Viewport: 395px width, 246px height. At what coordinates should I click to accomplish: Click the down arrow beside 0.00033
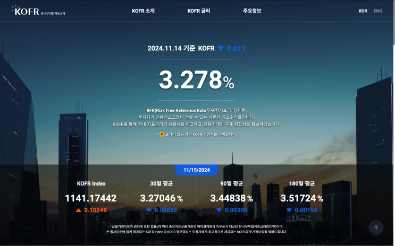pos(149,210)
